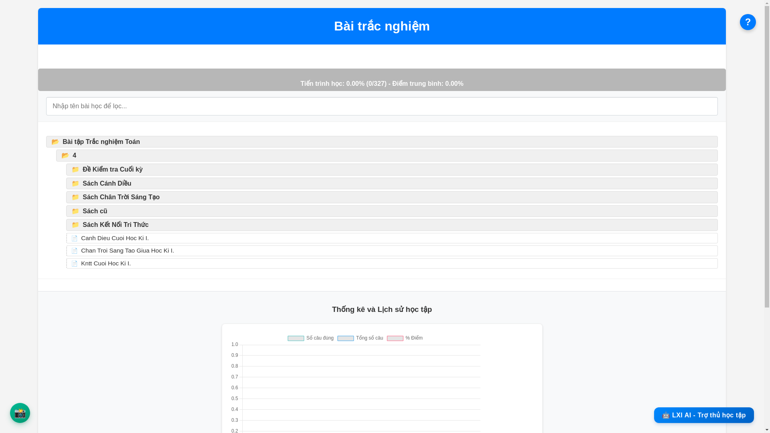Click the open folder icon beside 4
The height and width of the screenshot is (433, 770).
pyautogui.click(x=65, y=156)
